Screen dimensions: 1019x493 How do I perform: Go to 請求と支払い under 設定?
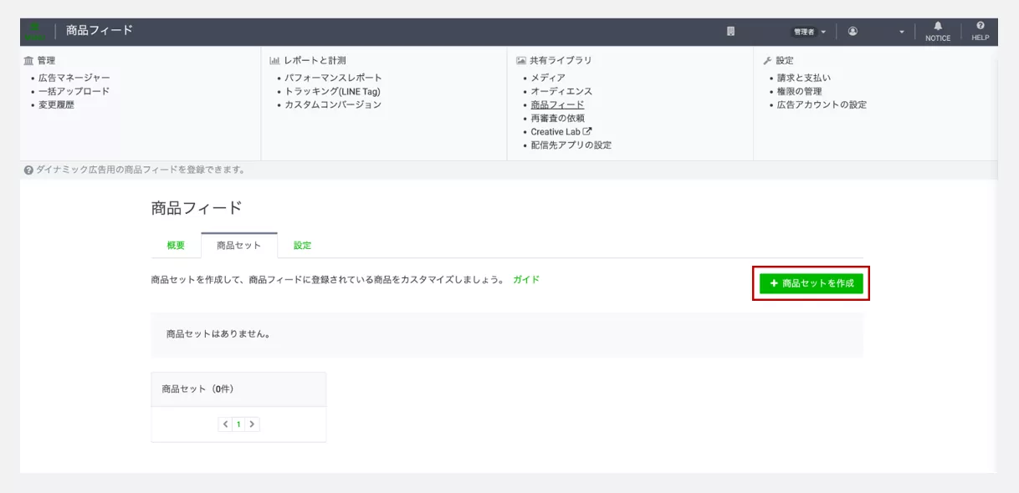tap(804, 78)
